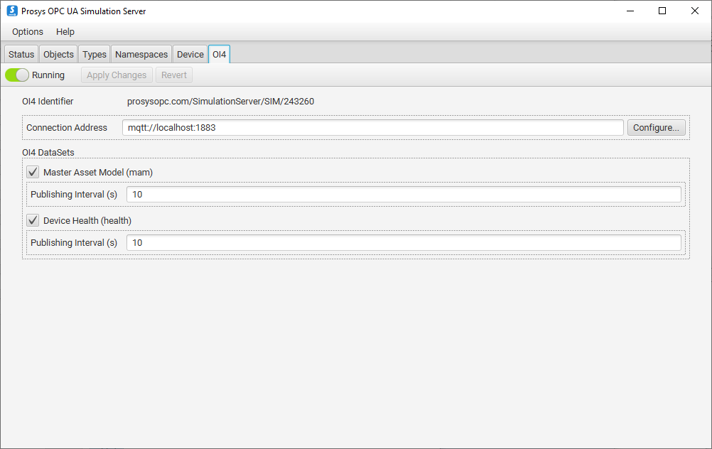This screenshot has height=449, width=712.
Task: Select the OI4 tab
Action: tap(220, 55)
